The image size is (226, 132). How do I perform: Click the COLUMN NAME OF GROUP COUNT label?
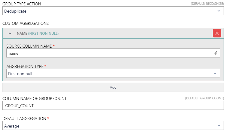pos(35,98)
